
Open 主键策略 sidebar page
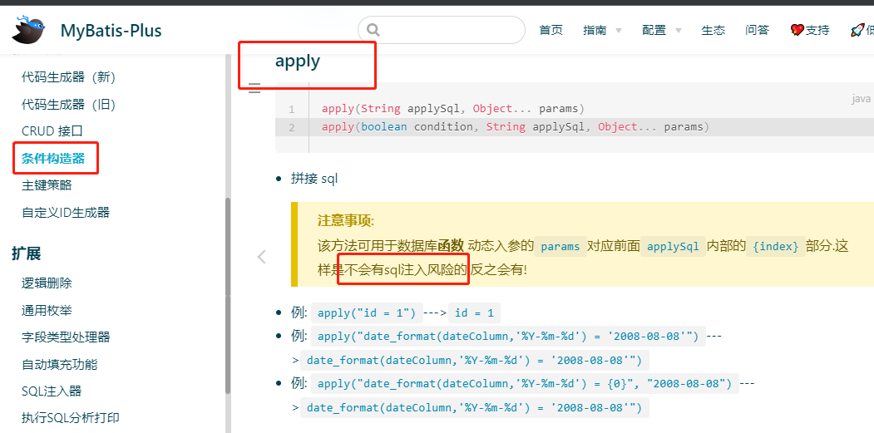click(47, 185)
